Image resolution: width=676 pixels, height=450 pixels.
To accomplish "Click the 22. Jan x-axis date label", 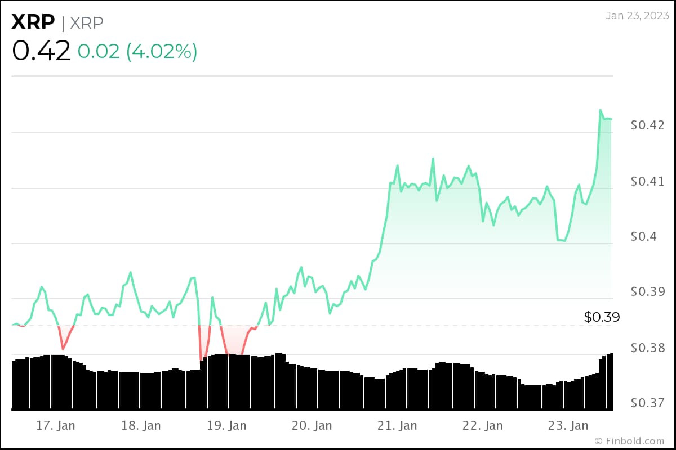I will [483, 425].
